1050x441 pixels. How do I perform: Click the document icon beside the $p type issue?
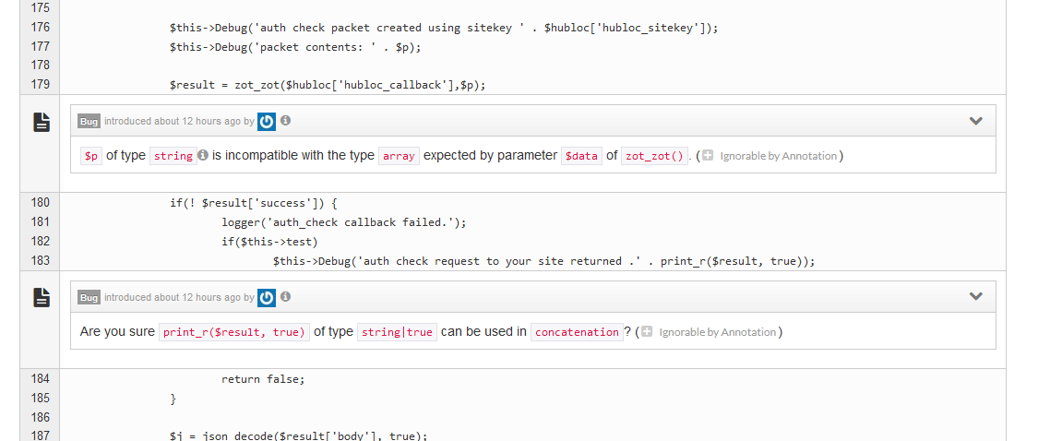click(42, 122)
